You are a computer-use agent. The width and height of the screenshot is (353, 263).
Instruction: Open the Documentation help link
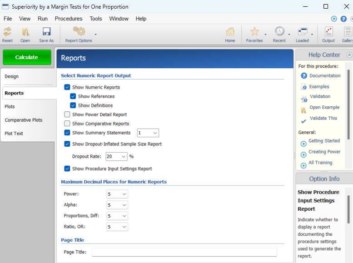coord(324,76)
